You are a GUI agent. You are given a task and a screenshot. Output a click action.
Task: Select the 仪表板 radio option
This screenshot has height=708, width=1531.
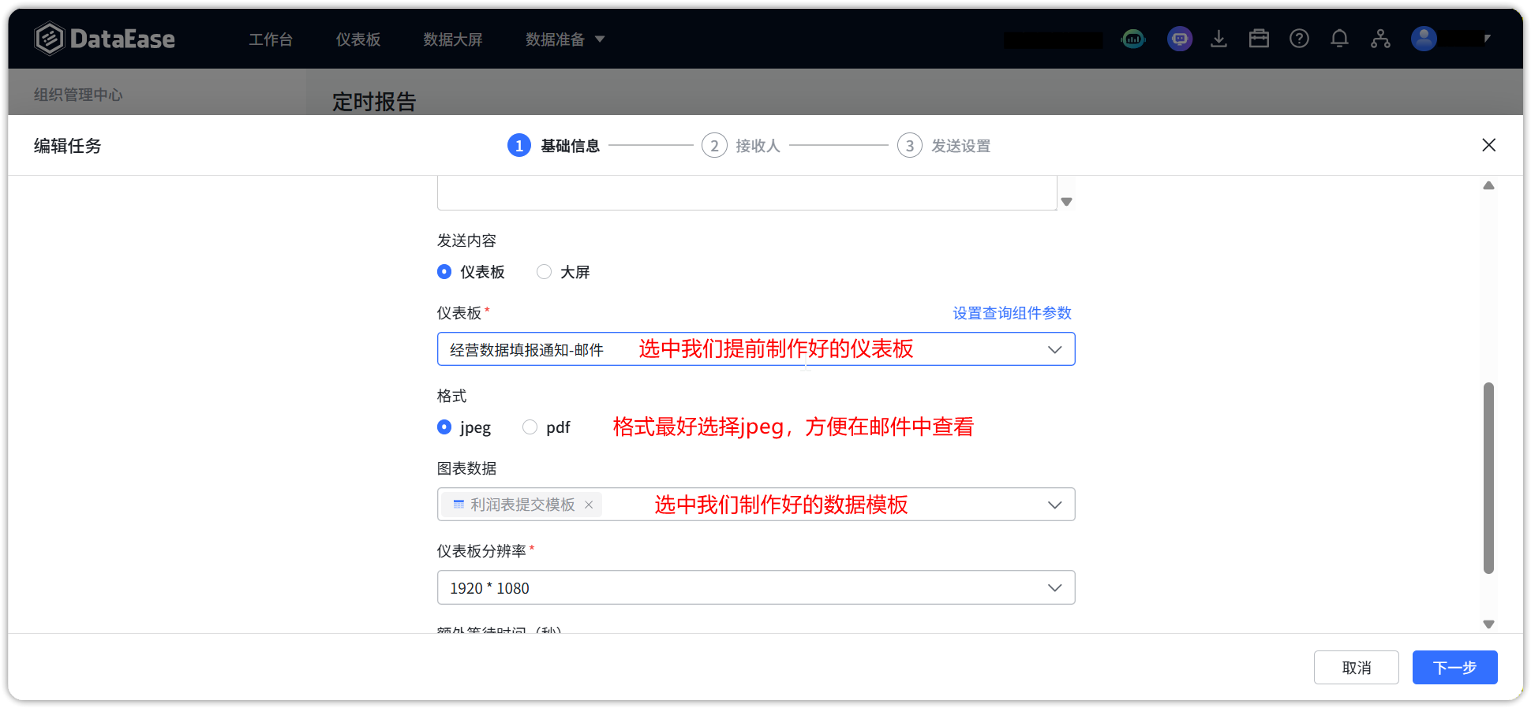pyautogui.click(x=444, y=272)
